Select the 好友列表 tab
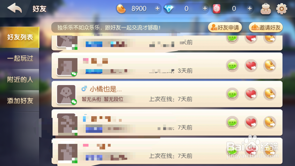Screen dimensions: 295x166 click(x=20, y=37)
